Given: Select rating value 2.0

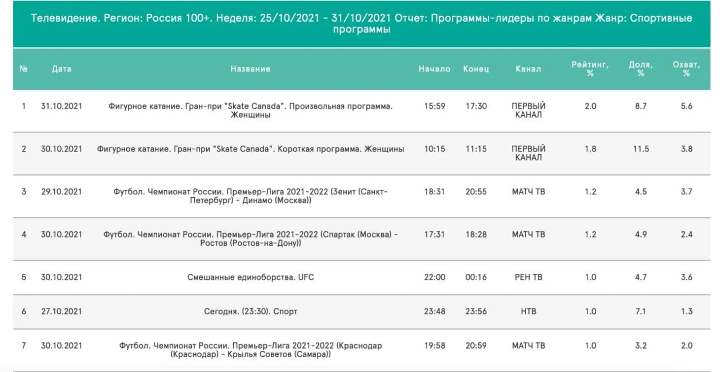Looking at the screenshot, I should point(590,106).
